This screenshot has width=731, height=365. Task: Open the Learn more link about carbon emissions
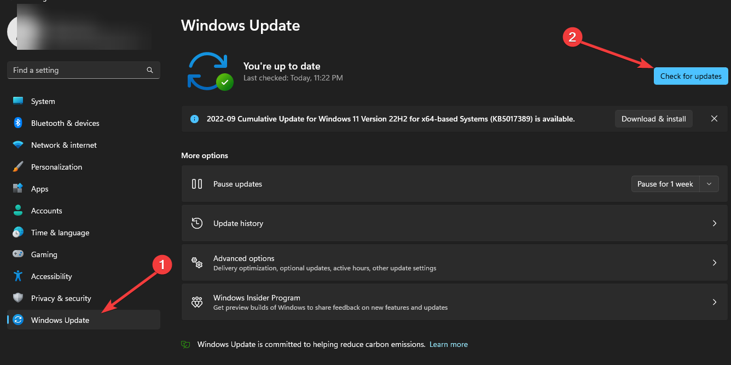[x=449, y=345]
